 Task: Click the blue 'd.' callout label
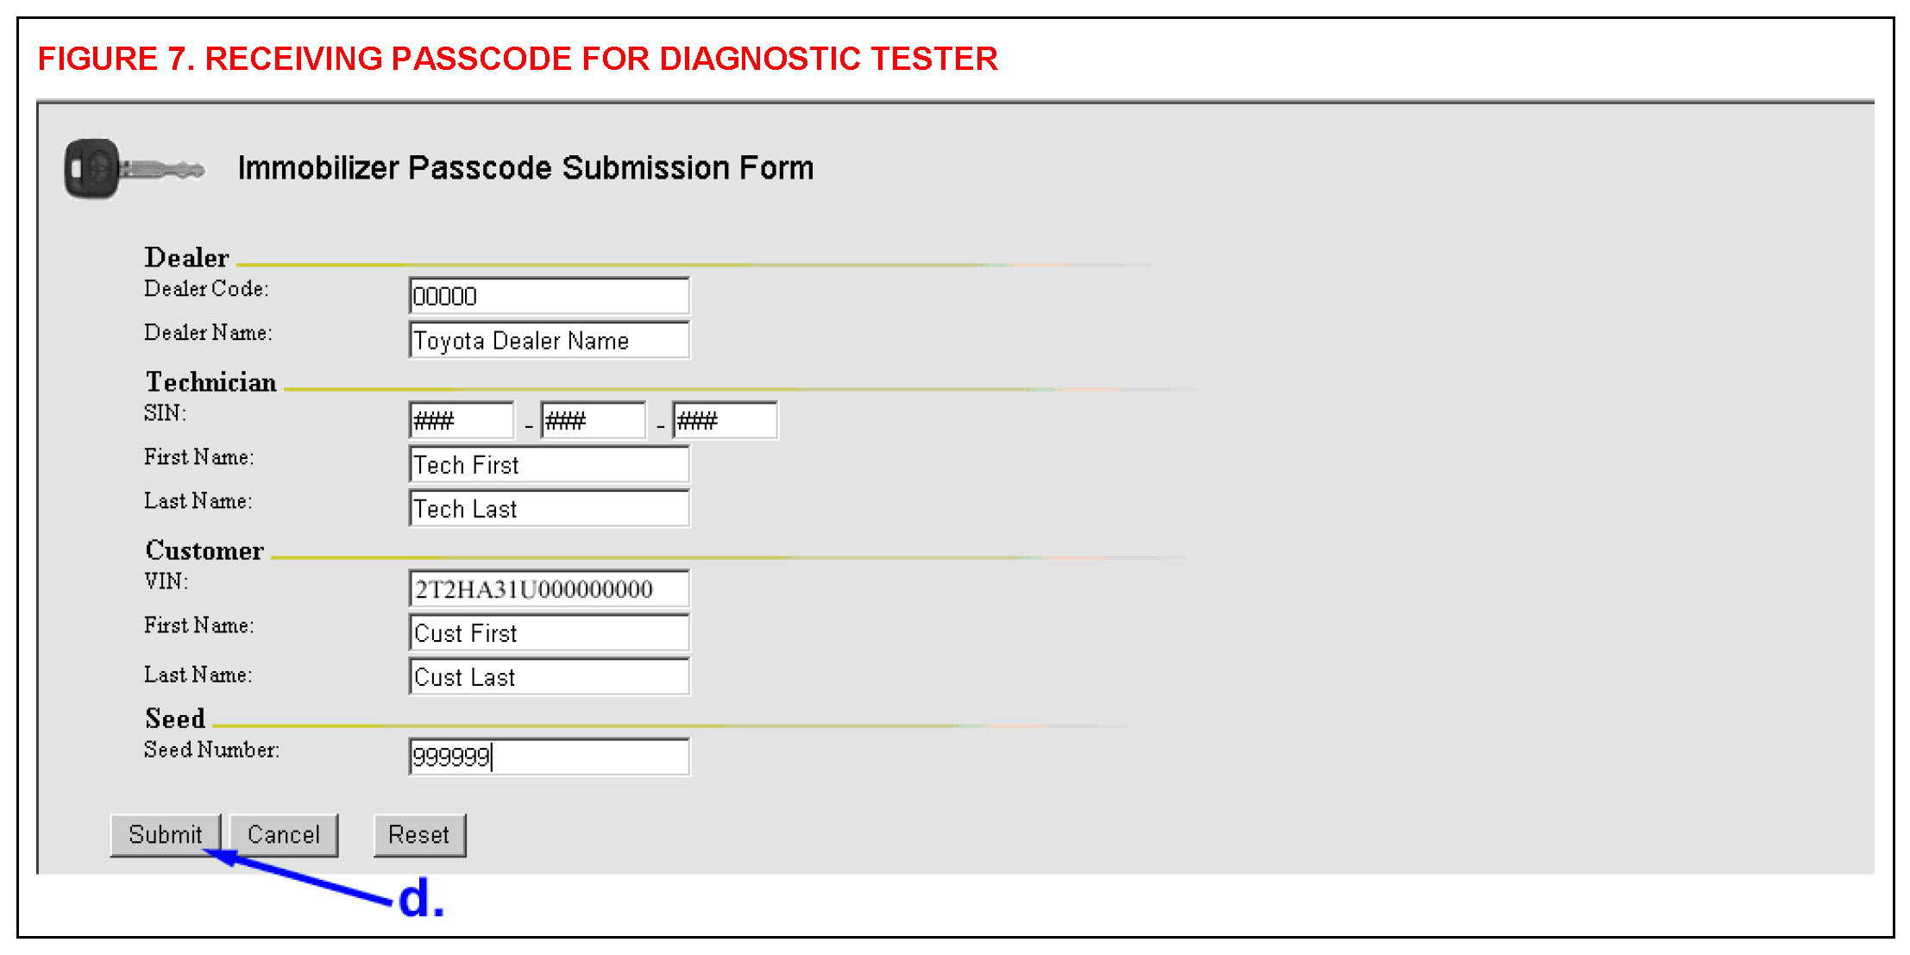coord(421,899)
